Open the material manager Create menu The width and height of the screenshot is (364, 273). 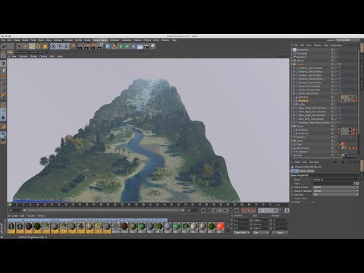click(x=15, y=216)
